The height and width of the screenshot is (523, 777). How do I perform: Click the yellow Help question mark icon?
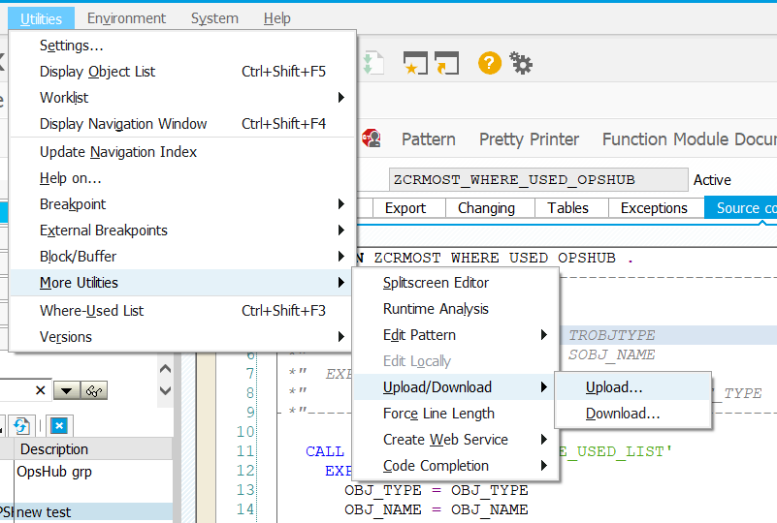pyautogui.click(x=490, y=64)
